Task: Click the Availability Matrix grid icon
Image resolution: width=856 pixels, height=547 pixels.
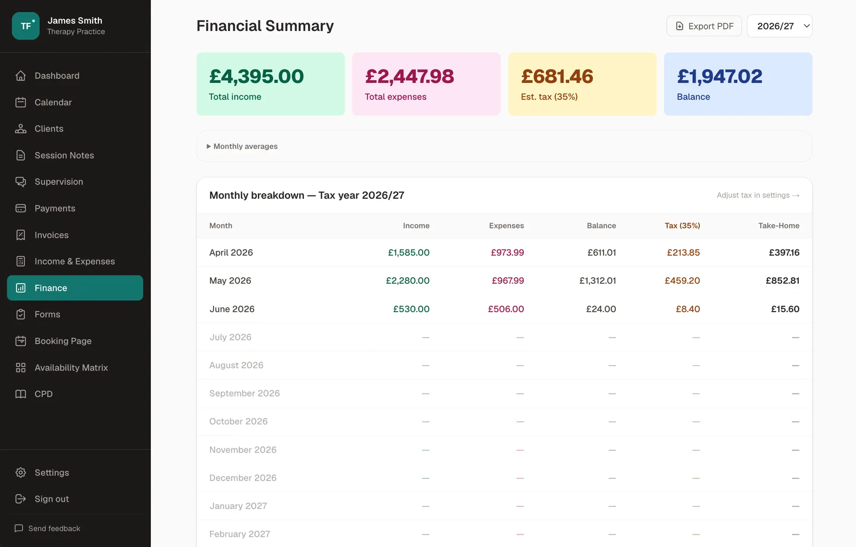Action: 21,367
